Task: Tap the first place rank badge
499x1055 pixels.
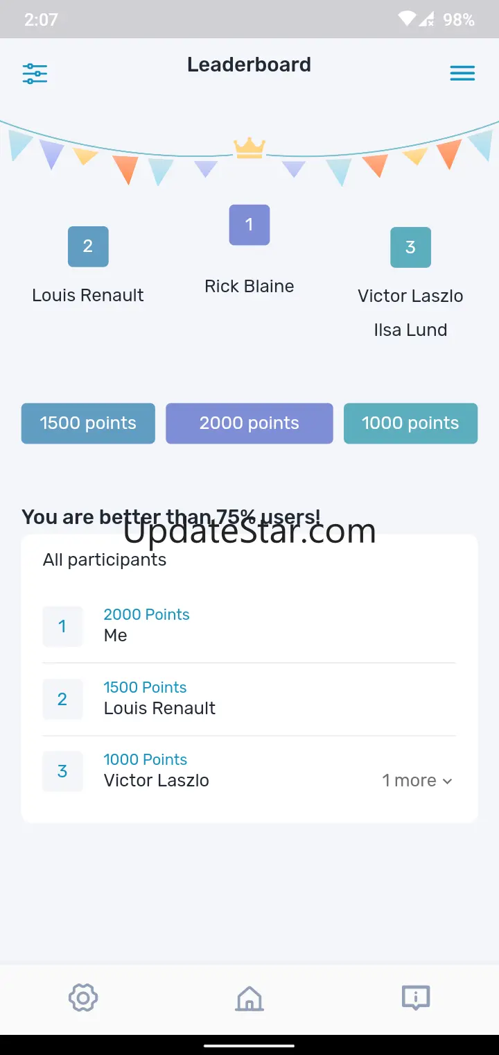Action: [x=249, y=225]
